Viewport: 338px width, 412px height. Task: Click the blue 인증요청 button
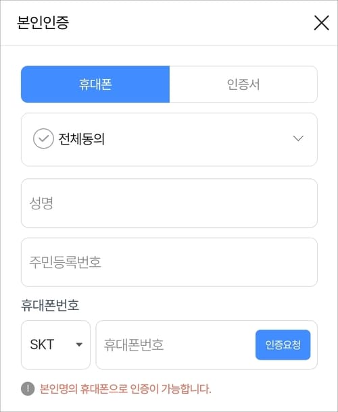point(283,344)
